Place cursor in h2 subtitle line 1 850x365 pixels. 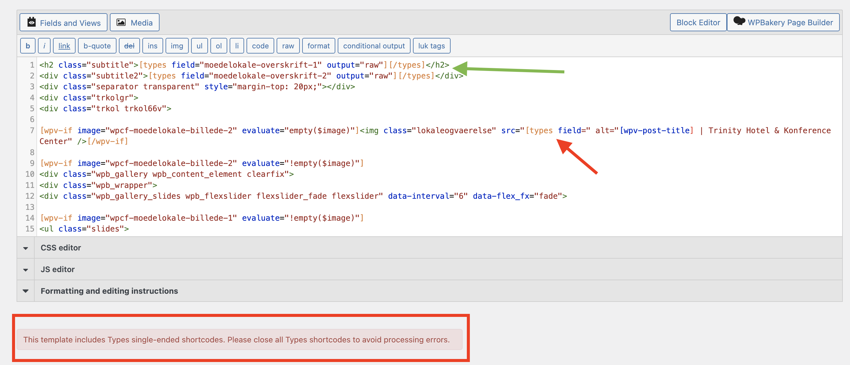coord(244,65)
